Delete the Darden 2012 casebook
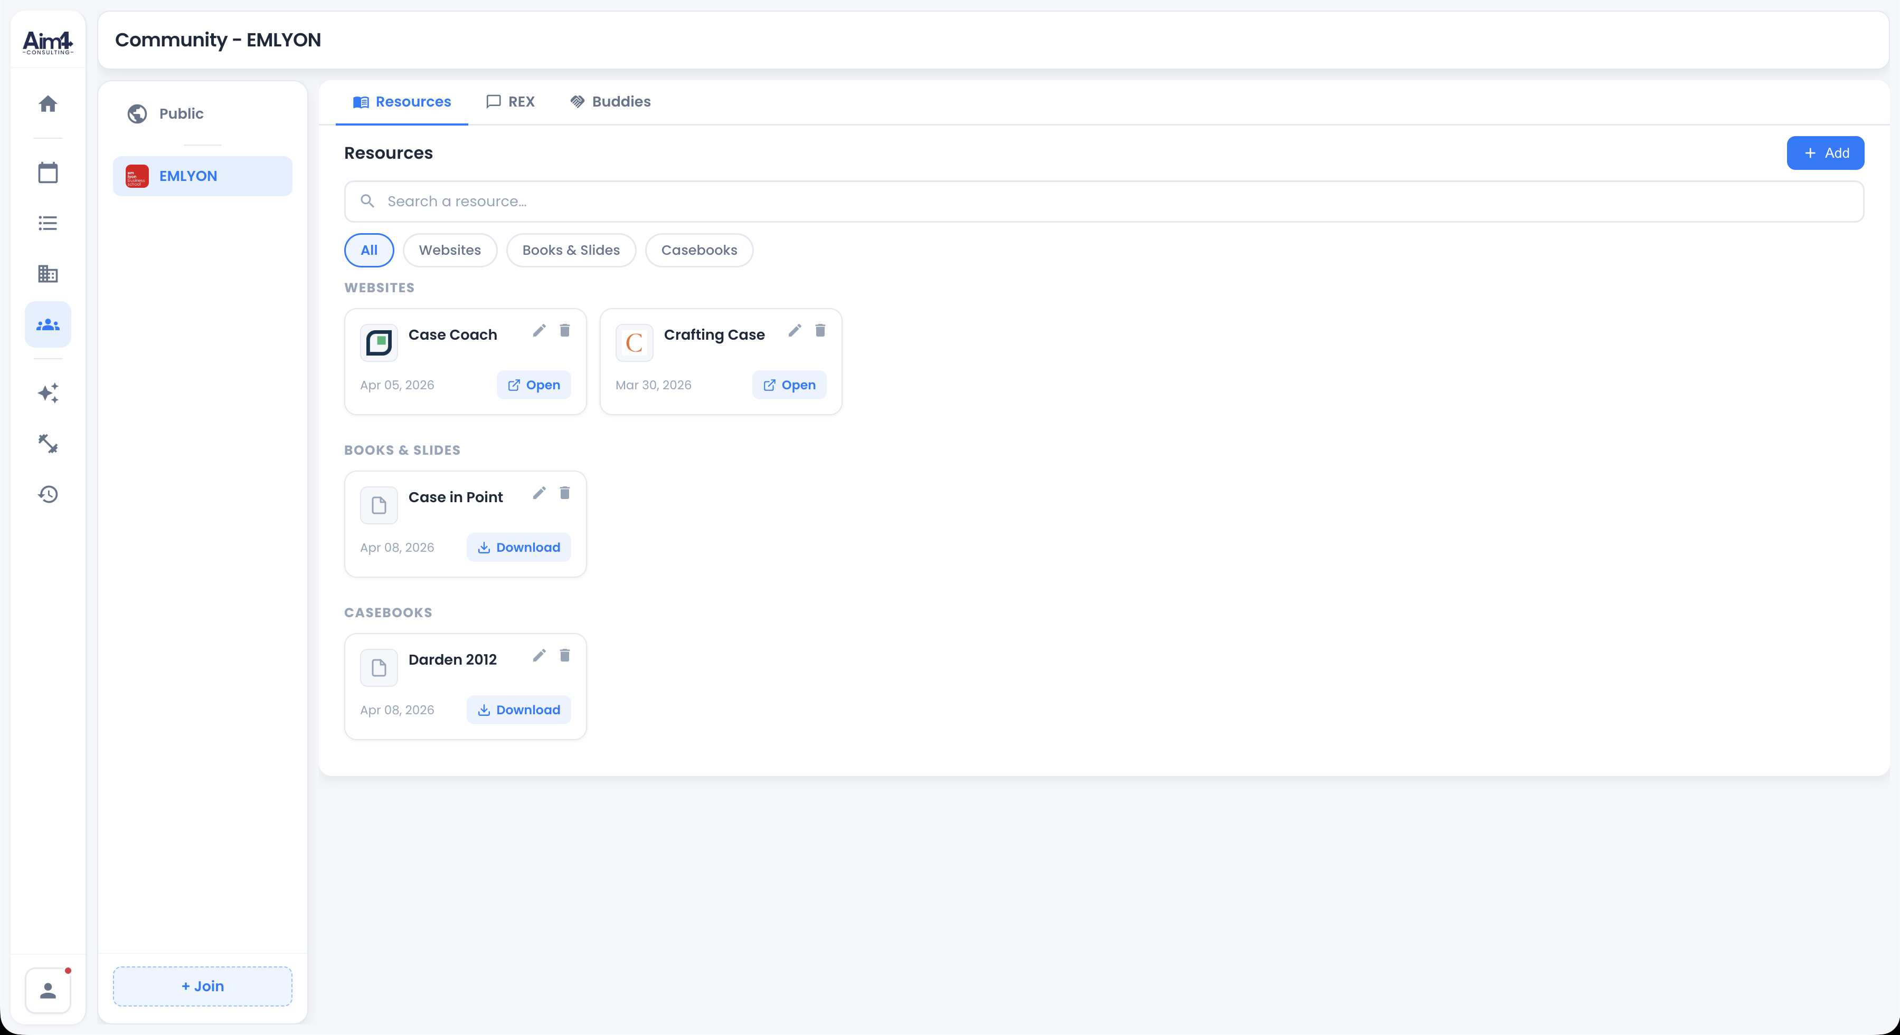1900x1035 pixels. click(565, 655)
